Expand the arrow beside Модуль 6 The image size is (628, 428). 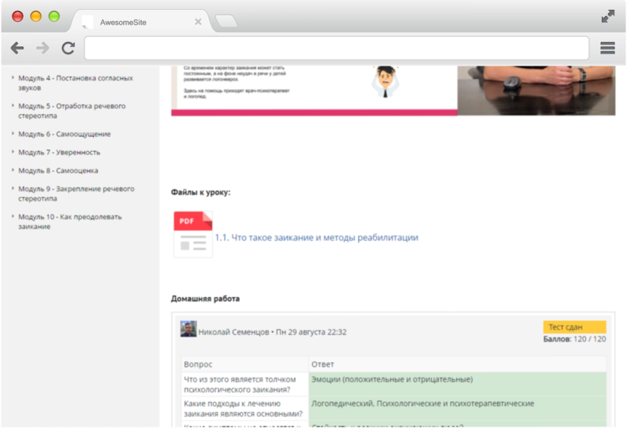coord(13,133)
